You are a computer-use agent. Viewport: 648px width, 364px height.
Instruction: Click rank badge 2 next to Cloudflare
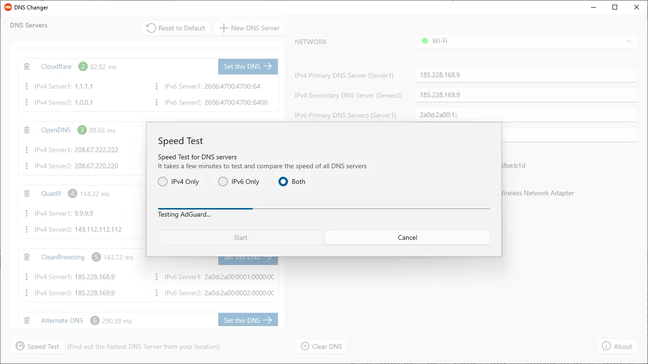coord(83,66)
